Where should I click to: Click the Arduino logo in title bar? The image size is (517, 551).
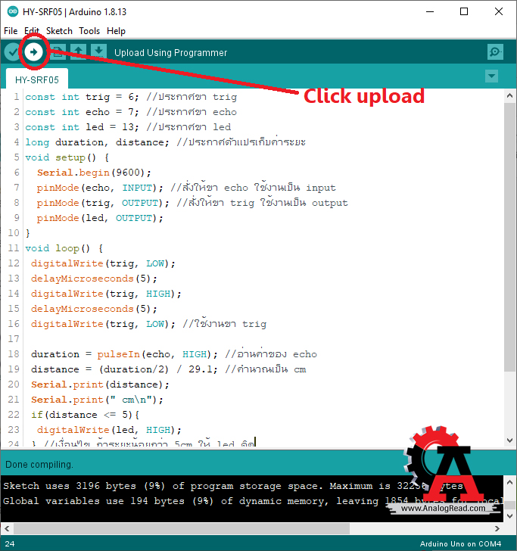coord(13,11)
